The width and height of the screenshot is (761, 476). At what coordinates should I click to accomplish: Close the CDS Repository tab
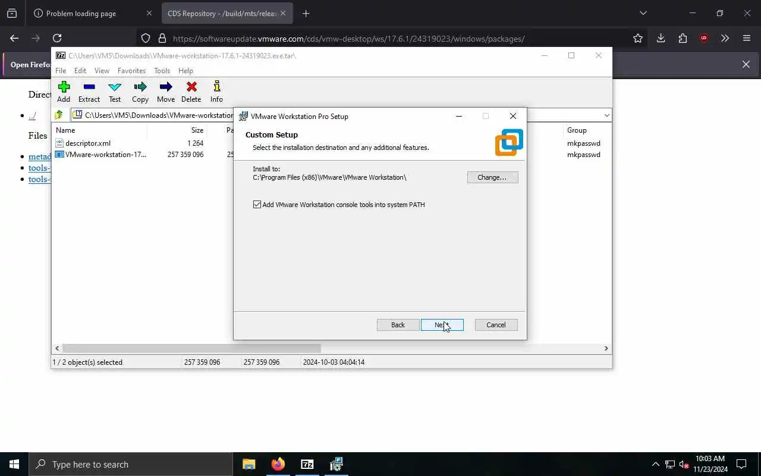point(283,13)
